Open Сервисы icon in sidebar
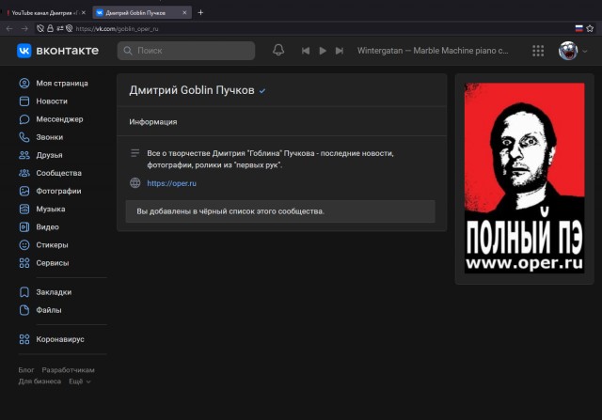 (24, 263)
